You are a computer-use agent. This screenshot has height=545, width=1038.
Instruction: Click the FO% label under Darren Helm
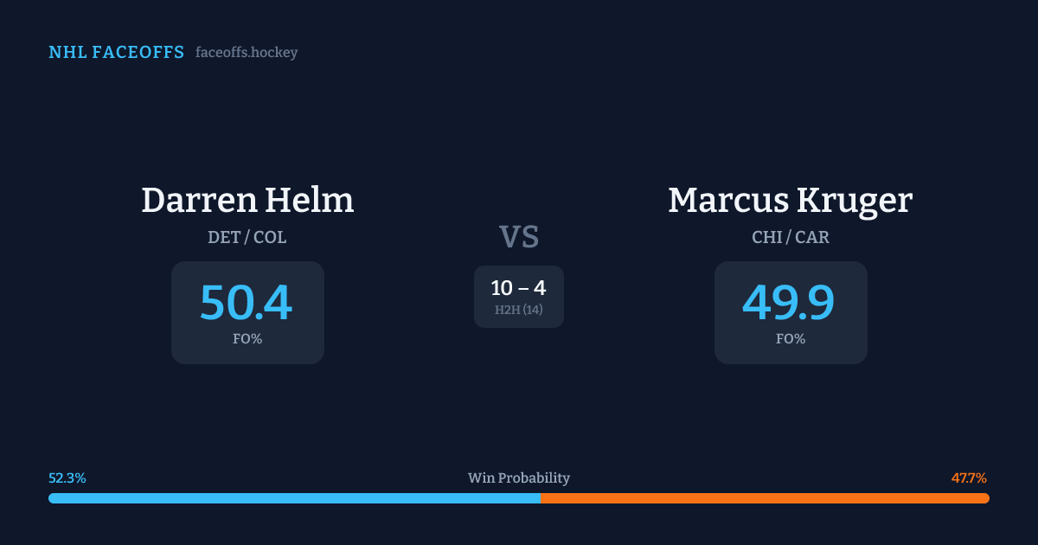tap(247, 339)
